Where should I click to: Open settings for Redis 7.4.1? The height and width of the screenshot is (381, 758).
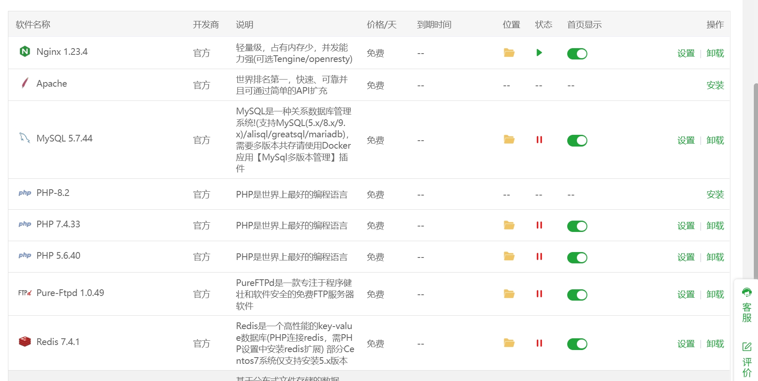click(x=686, y=344)
